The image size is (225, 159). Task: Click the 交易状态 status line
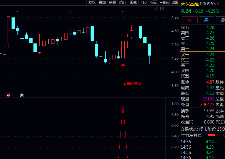[x=202, y=129]
